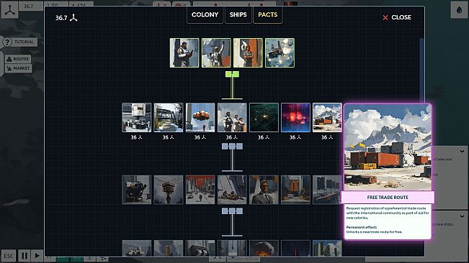This screenshot has height=263, width=469.
Task: Click the 36 cost under the red hologram pact
Action: (295, 137)
